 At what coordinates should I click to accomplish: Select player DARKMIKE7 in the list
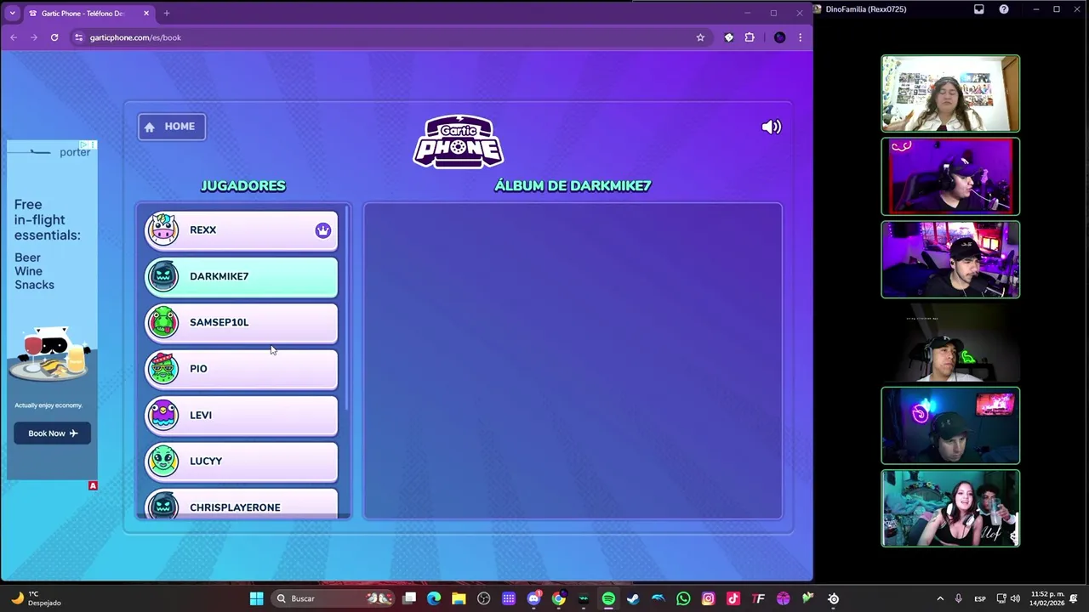pos(241,276)
